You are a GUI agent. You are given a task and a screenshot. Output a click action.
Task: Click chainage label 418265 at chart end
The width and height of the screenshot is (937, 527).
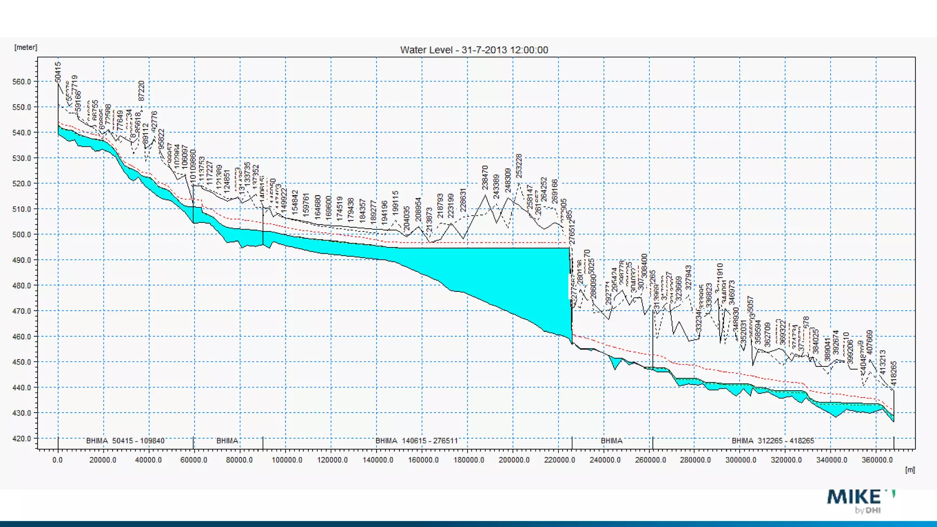(x=894, y=374)
